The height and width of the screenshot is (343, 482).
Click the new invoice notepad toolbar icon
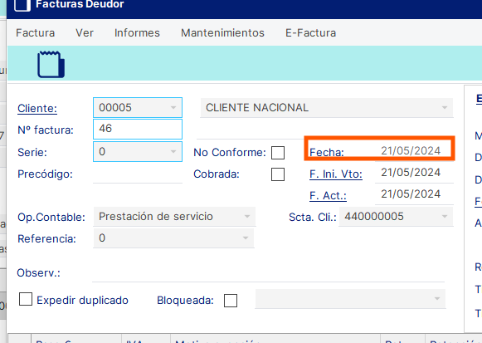[51, 64]
